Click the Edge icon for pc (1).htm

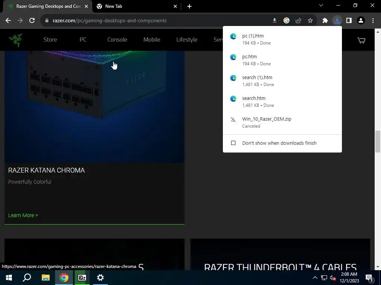(x=233, y=36)
